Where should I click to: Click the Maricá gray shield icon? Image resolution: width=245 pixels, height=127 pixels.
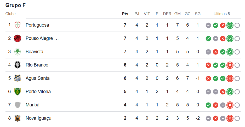[x=18, y=105]
